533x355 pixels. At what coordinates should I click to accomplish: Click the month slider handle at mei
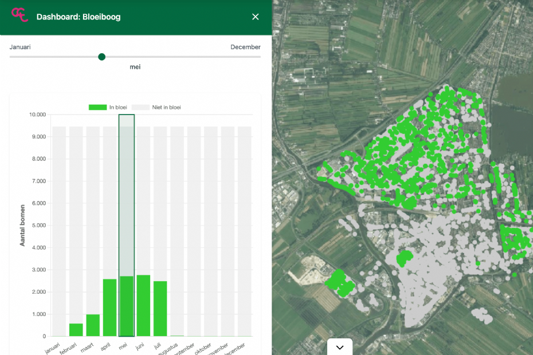tap(101, 57)
